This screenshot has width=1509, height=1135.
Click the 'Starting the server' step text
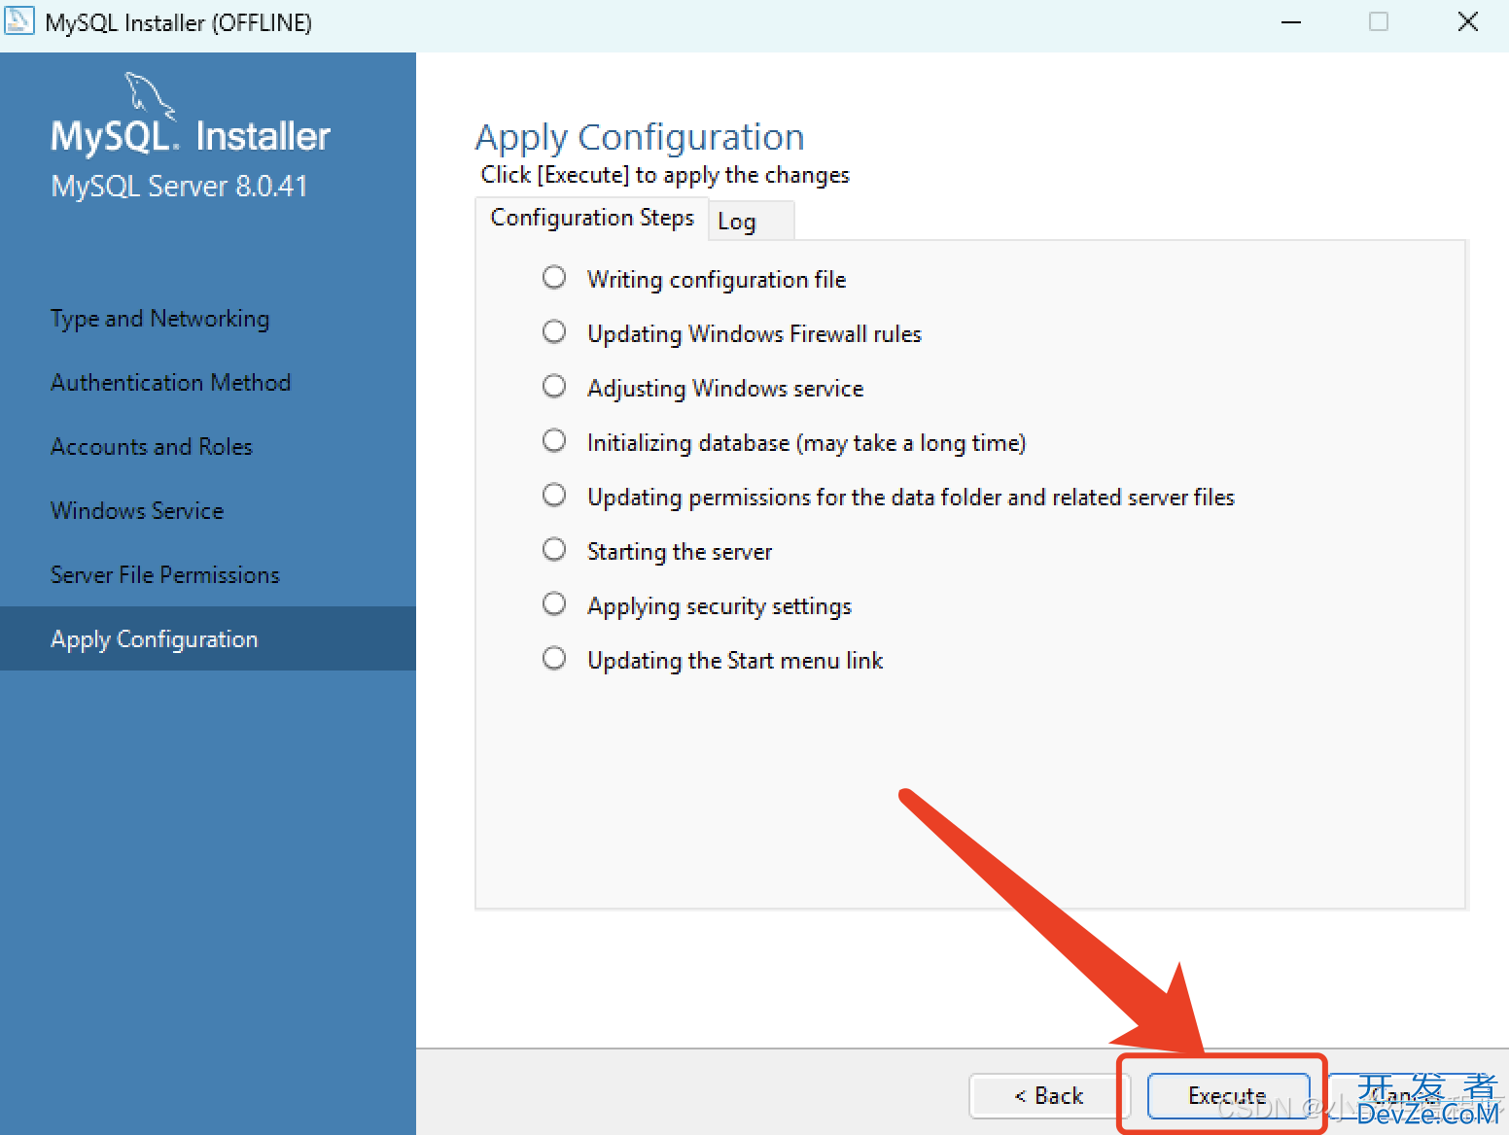click(680, 552)
